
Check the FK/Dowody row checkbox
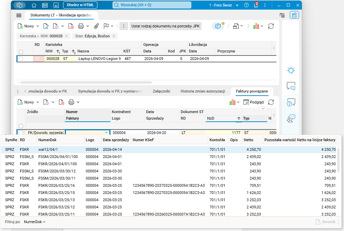pyautogui.click(x=21, y=132)
